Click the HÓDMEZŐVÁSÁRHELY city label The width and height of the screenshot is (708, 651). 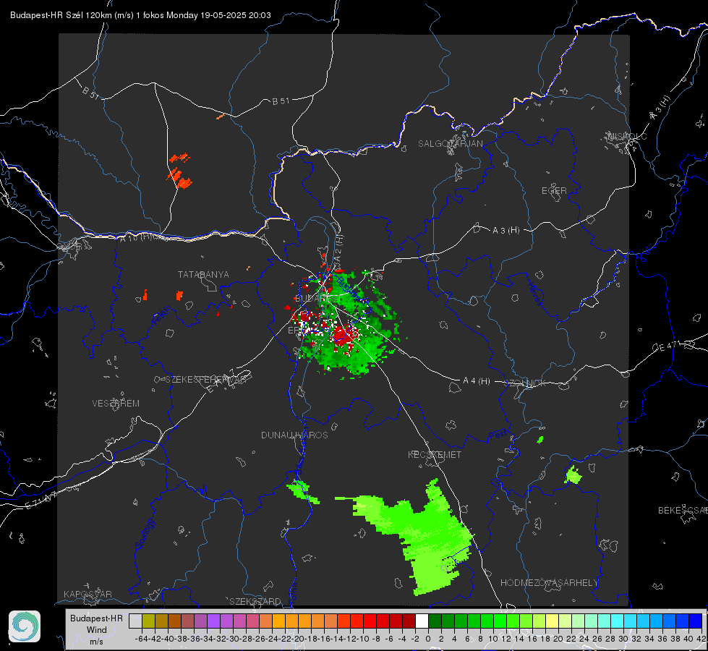pyautogui.click(x=549, y=583)
